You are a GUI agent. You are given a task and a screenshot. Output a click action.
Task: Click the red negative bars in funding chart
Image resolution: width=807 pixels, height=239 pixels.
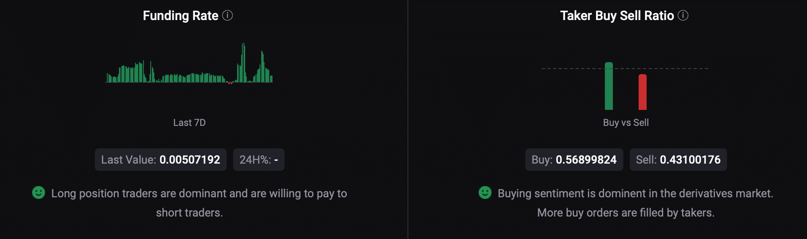(x=230, y=83)
